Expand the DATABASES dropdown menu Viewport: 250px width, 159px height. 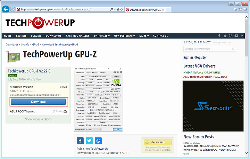click(x=102, y=36)
